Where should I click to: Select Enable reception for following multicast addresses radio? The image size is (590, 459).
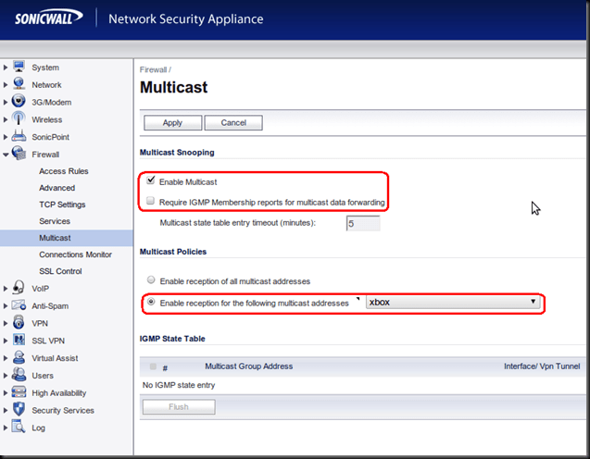[x=151, y=302]
